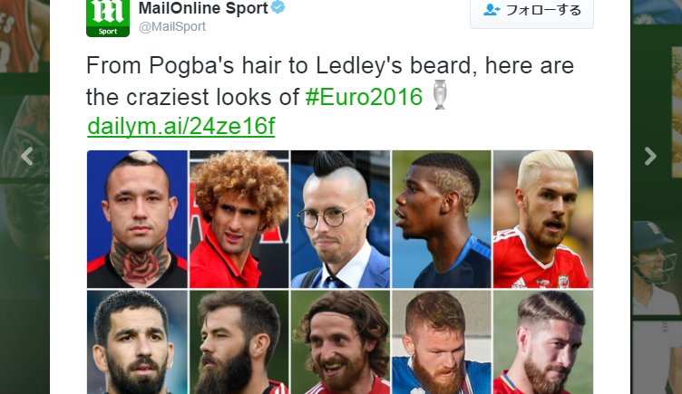The image size is (682, 394).
Task: Open photo of man with curly orange afro
Action: coord(239,219)
